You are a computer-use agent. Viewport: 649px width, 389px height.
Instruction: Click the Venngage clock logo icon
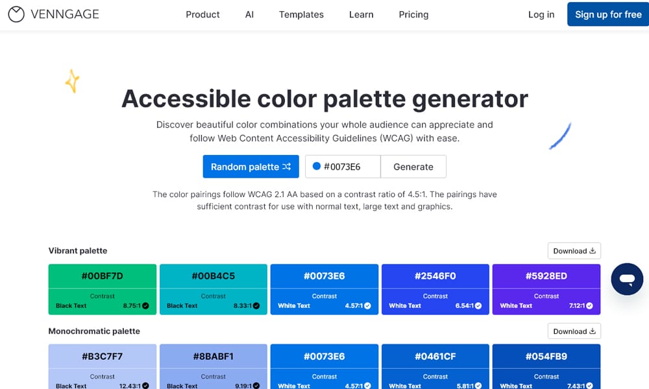pos(15,14)
